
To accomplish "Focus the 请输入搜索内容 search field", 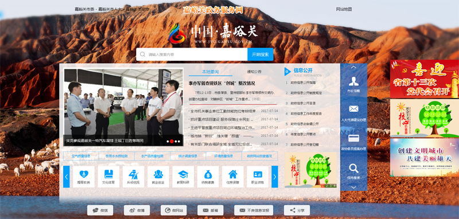I will coord(192,54).
